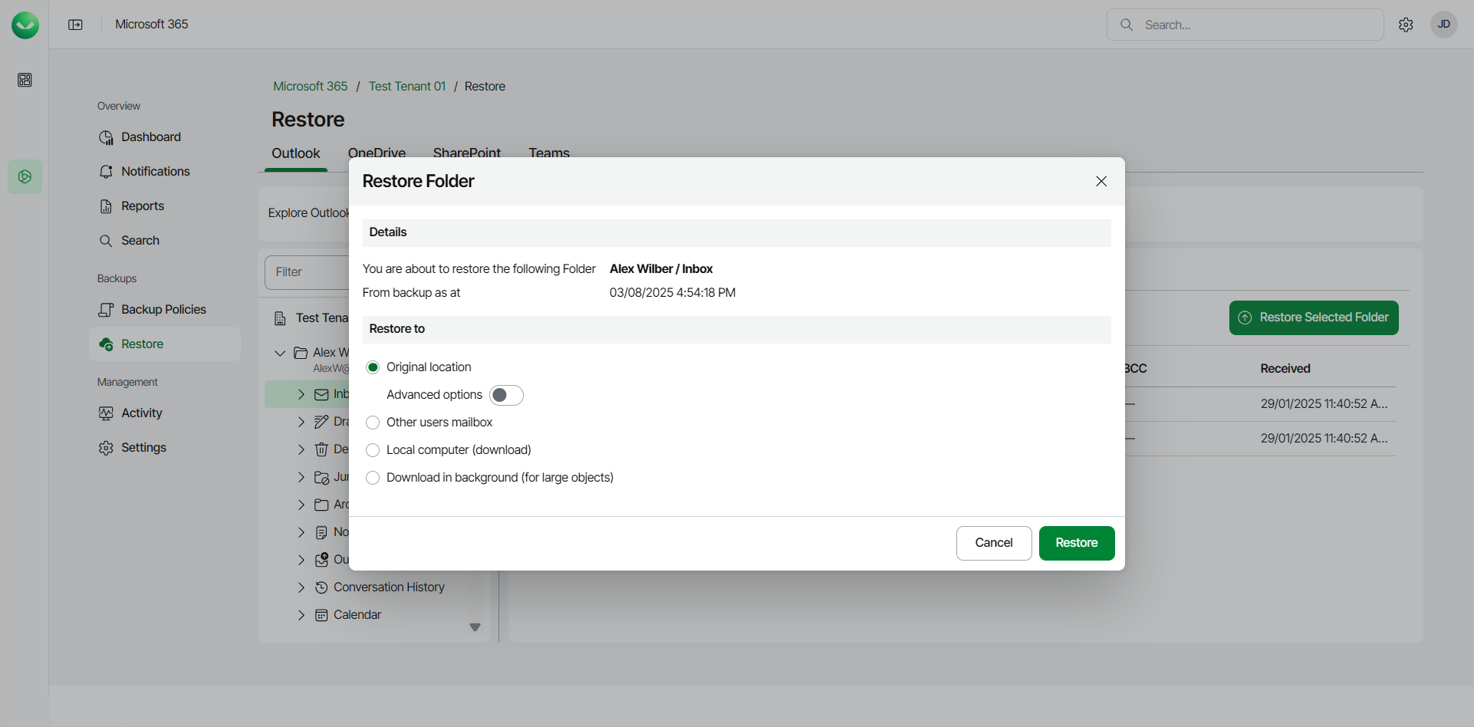The image size is (1474, 727).
Task: Switch to the Outlook tab
Action: (x=295, y=153)
